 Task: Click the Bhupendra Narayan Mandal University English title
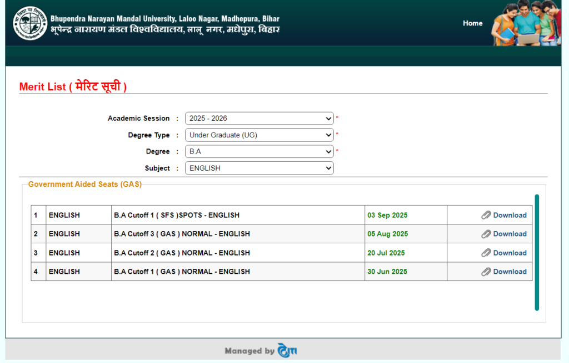pyautogui.click(x=164, y=18)
